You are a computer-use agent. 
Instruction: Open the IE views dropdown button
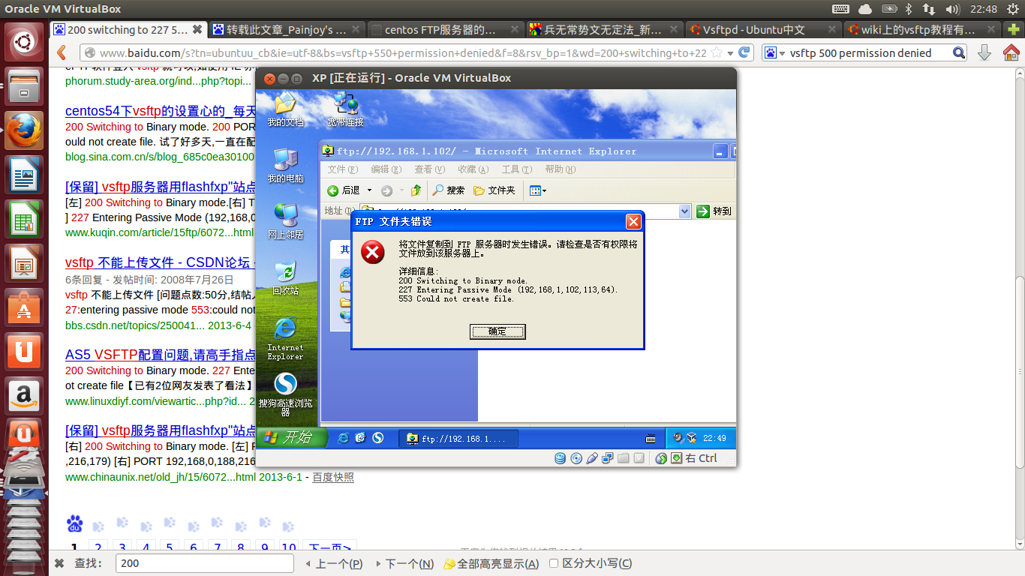(538, 190)
